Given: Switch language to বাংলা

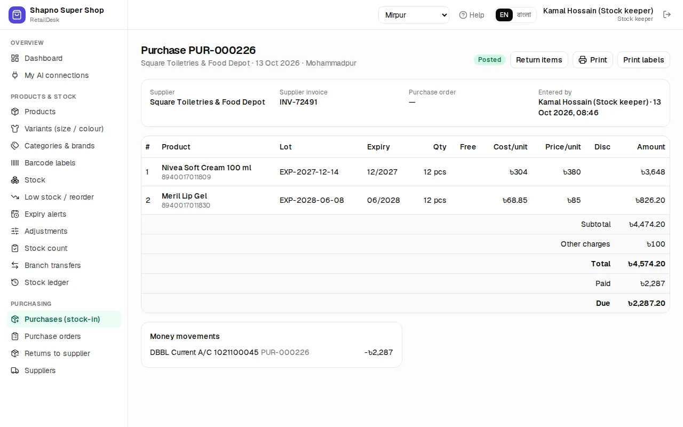Looking at the screenshot, I should pyautogui.click(x=524, y=15).
